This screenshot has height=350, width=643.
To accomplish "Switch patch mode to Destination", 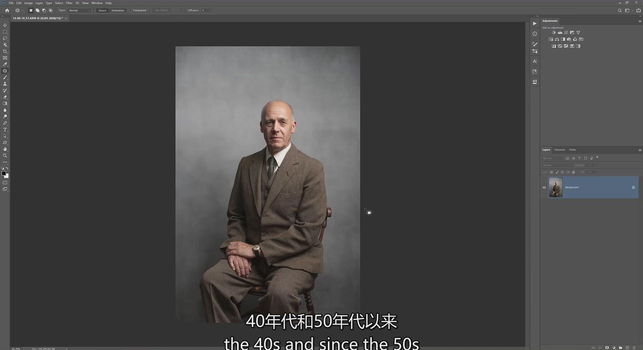I will (118, 10).
